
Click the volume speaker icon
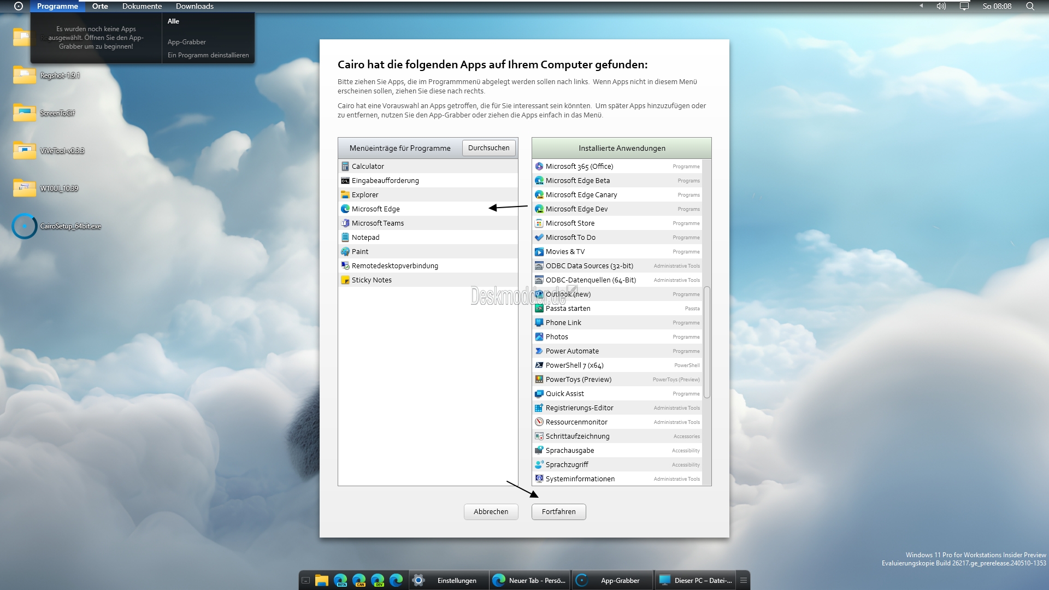pos(941,6)
